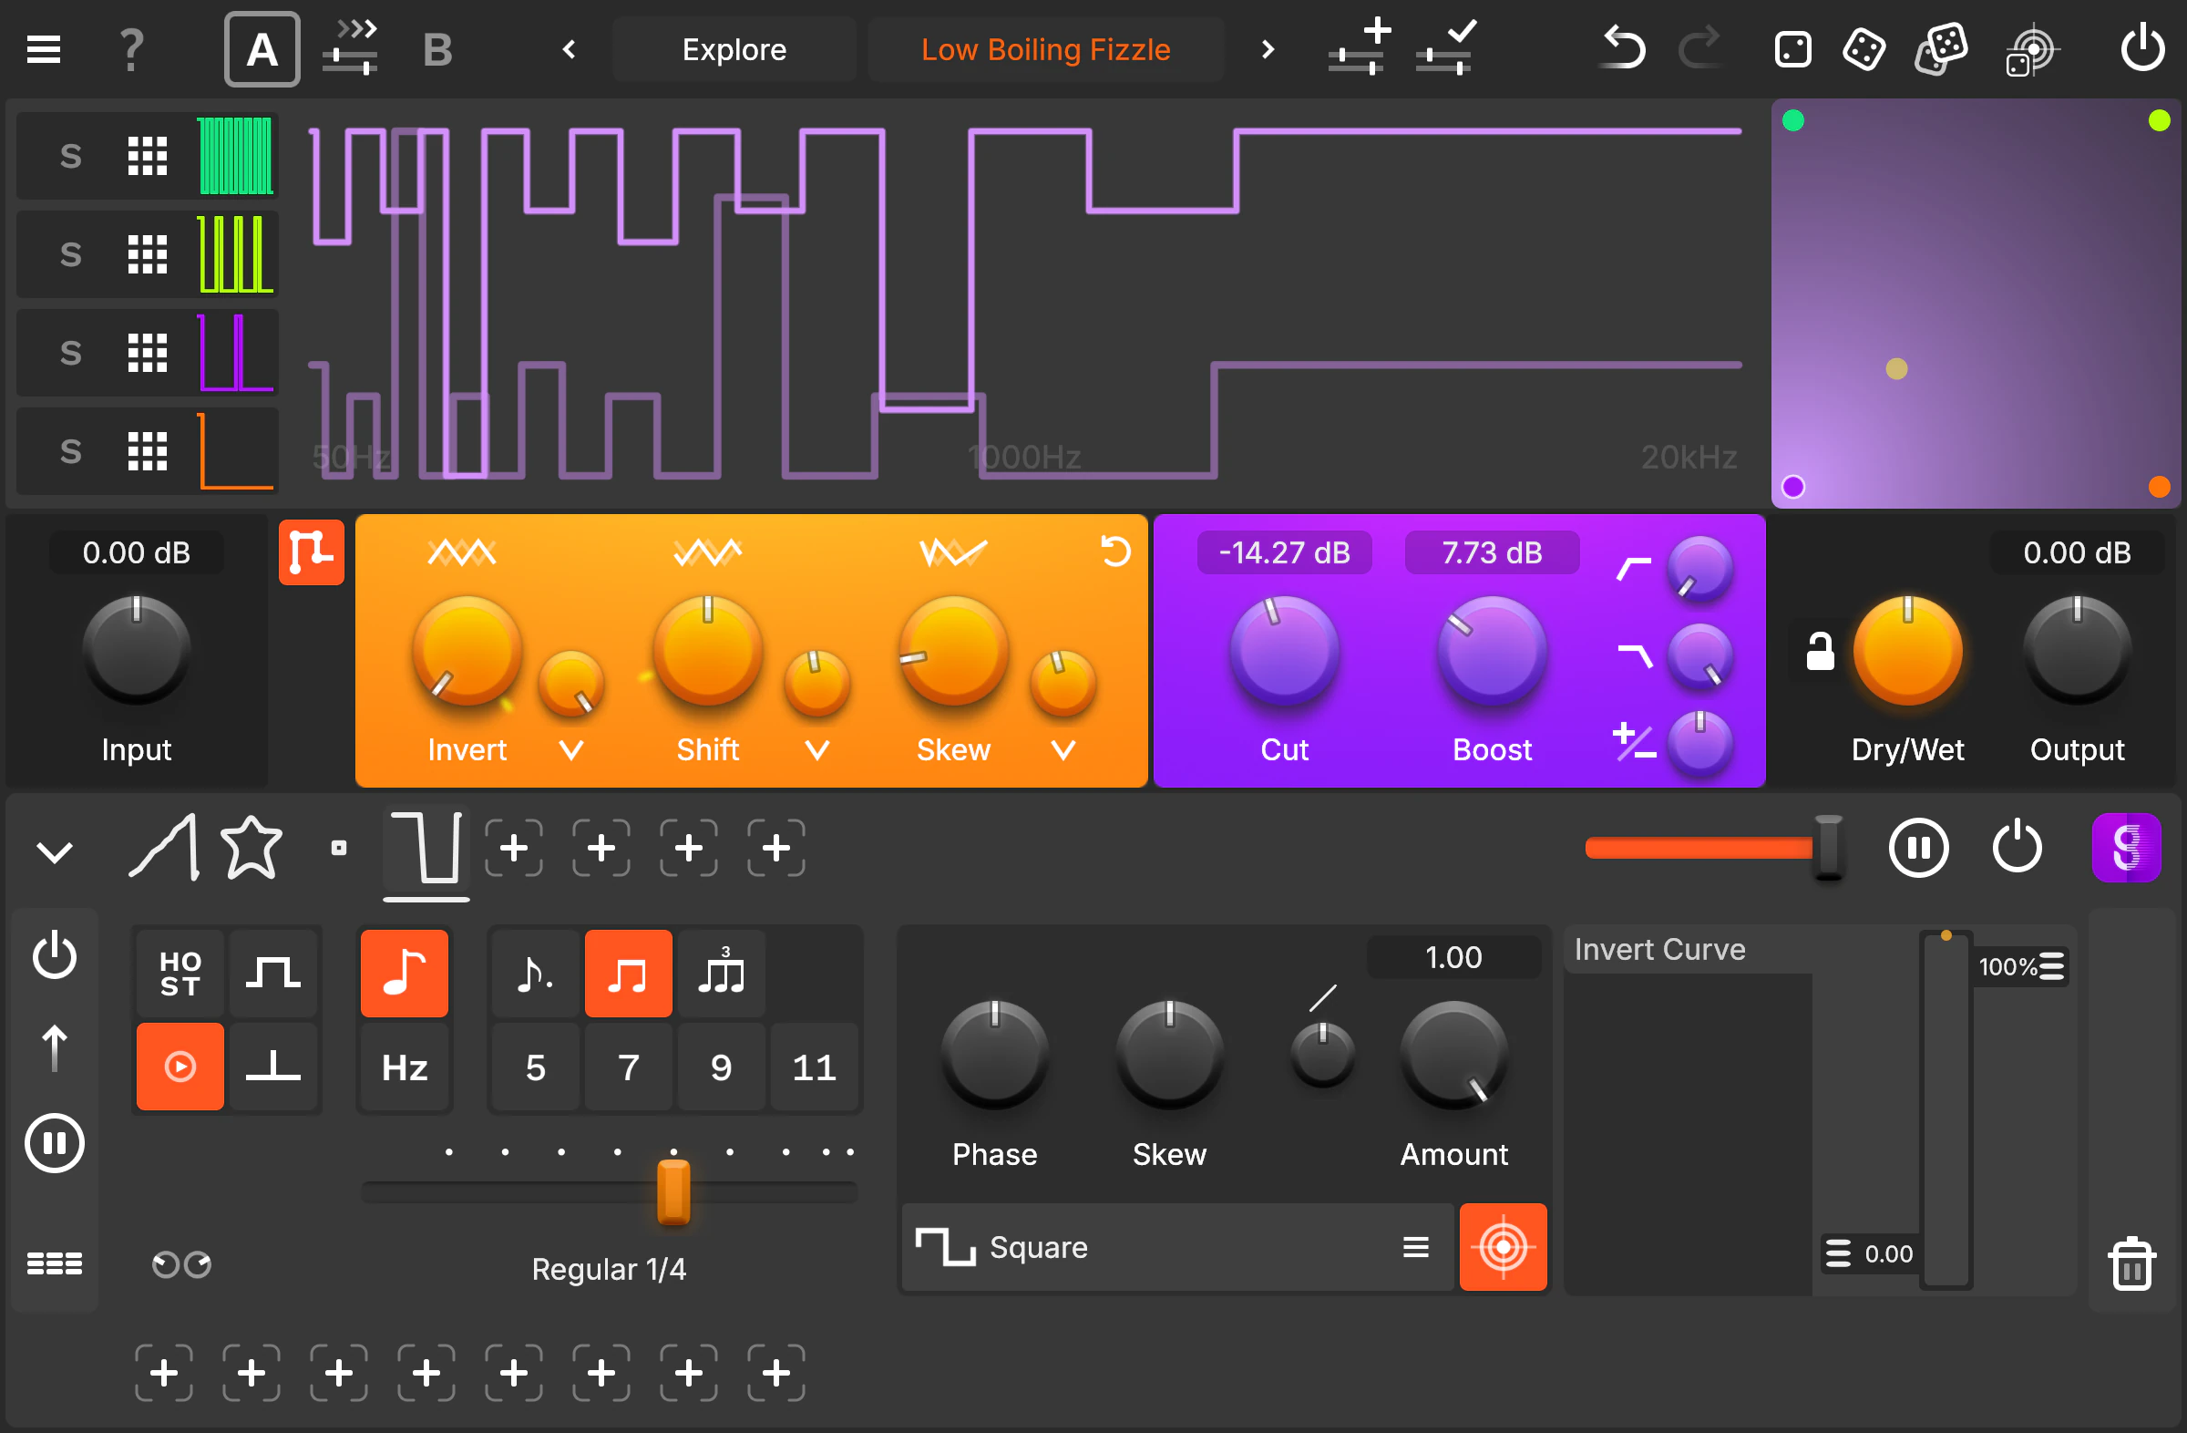Open the randomizer target settings icon
2187x1433 pixels.
2034,47
